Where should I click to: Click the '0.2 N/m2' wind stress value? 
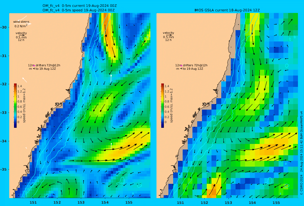[21, 26]
